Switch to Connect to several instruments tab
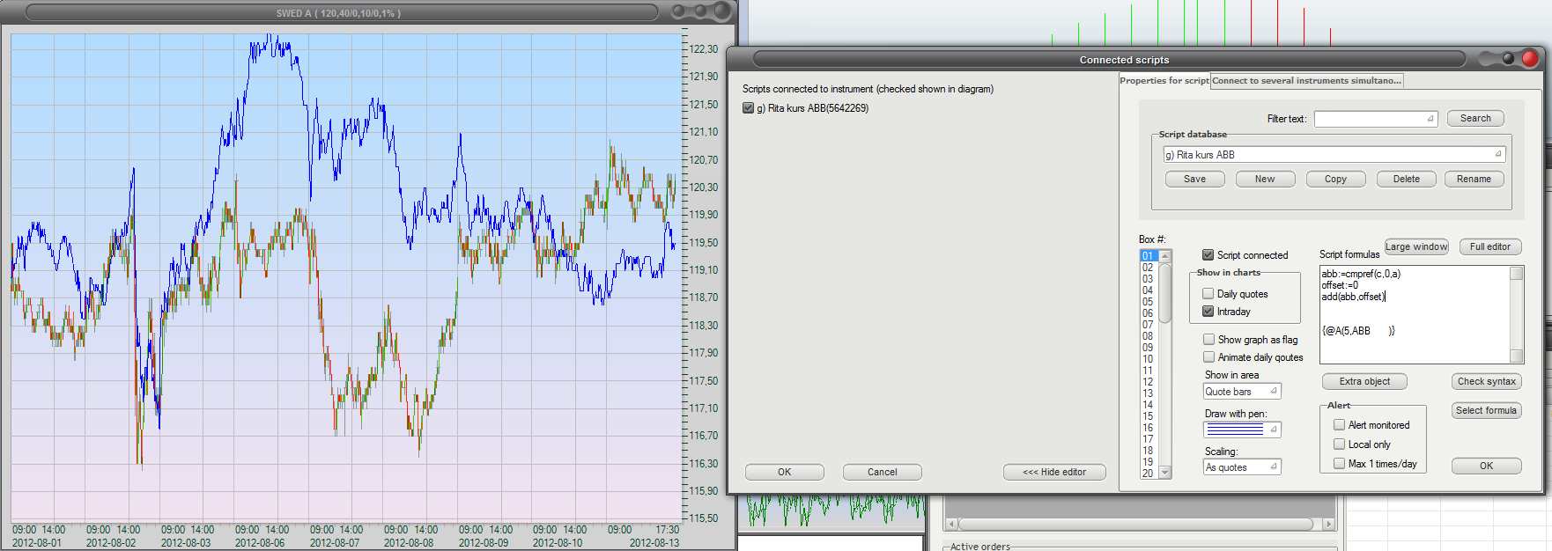 [1305, 81]
